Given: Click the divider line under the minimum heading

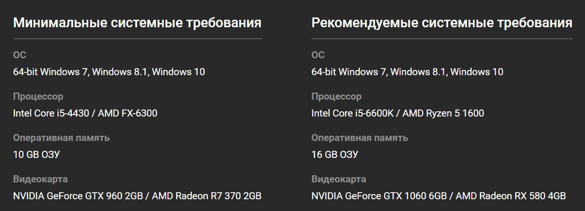Looking at the screenshot, I should pos(137,38).
